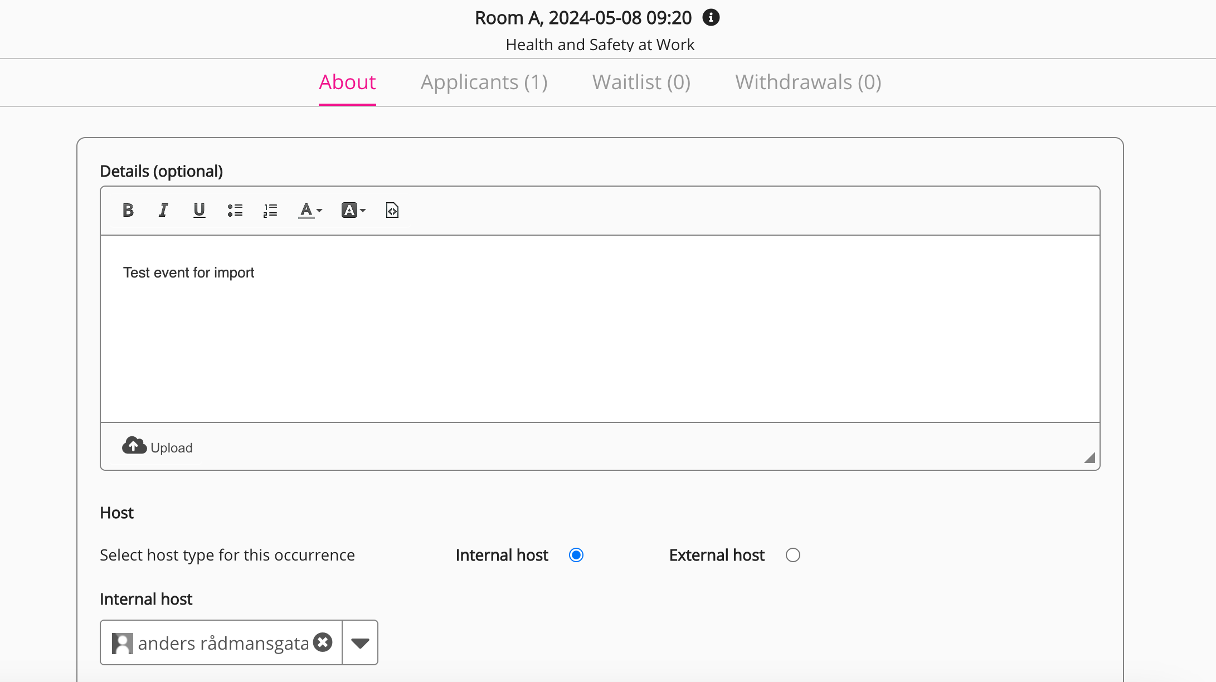1216x682 pixels.
Task: Click Upload button for file attachment
Action: click(156, 447)
